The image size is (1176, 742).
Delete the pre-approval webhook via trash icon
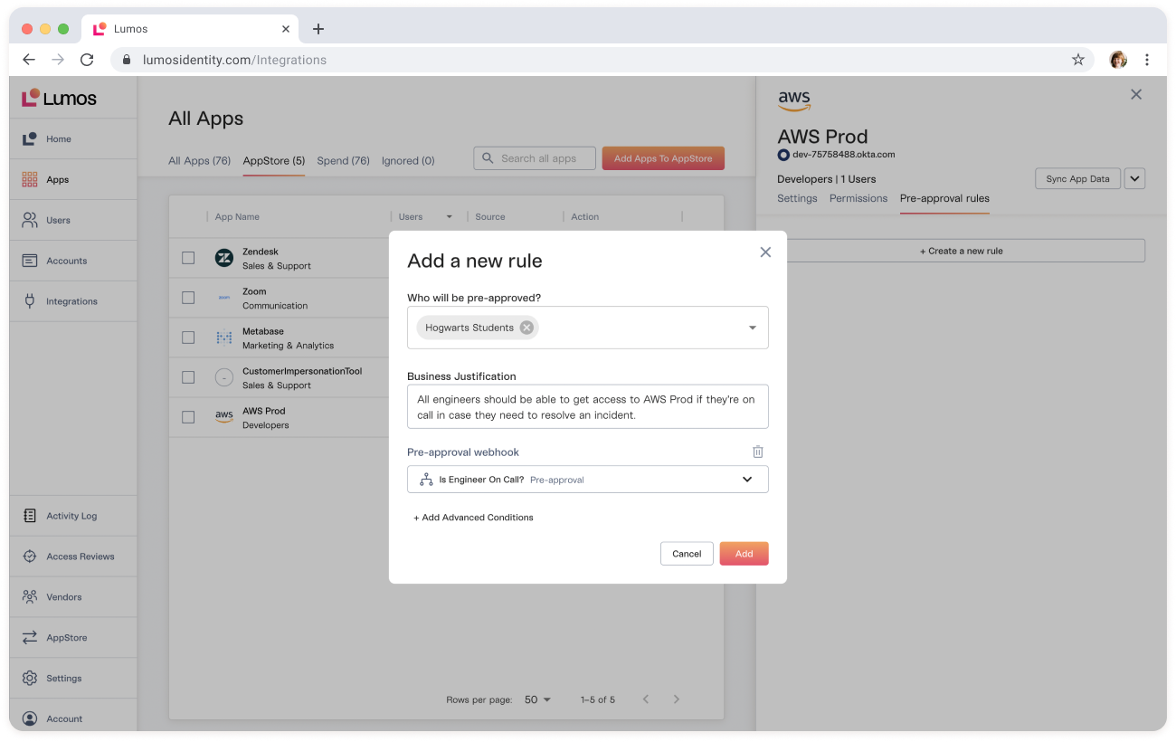tap(758, 452)
